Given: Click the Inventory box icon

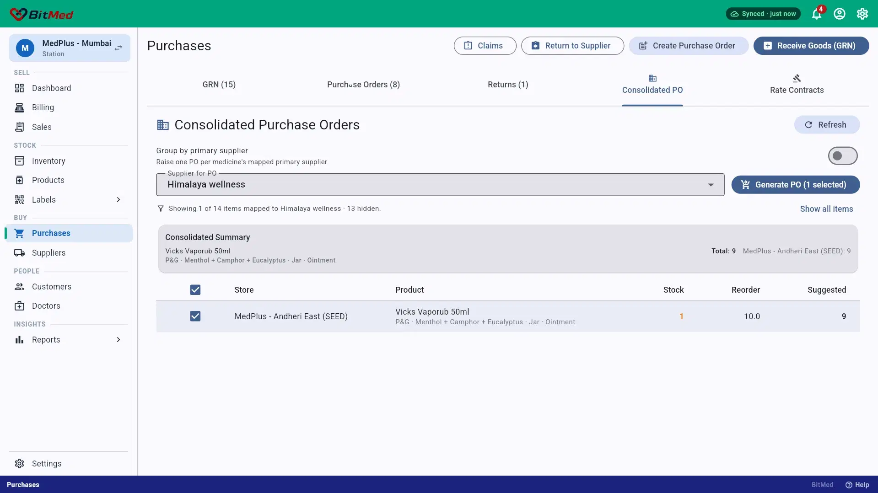Looking at the screenshot, I should tap(19, 161).
